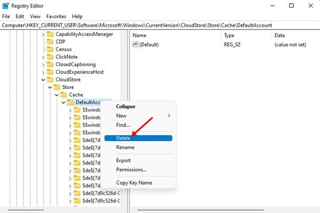Click the (value not set) data cell
The image size is (320, 213).
pyautogui.click(x=290, y=44)
